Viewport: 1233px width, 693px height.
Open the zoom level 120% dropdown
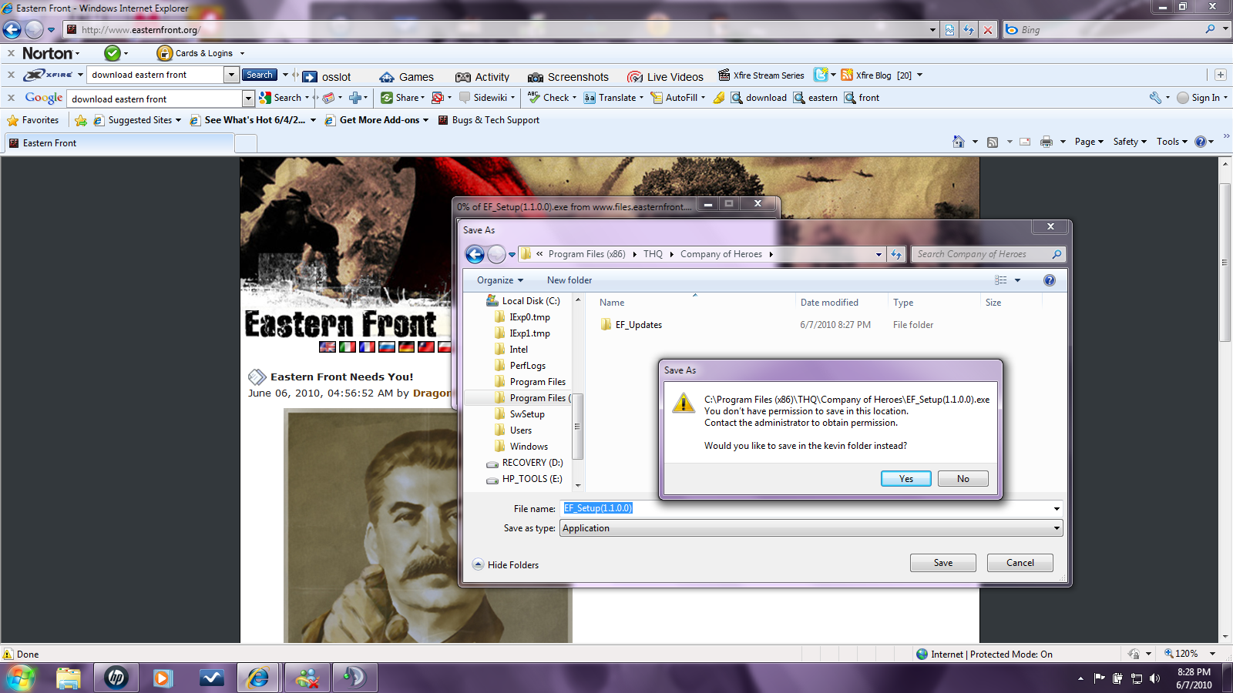pyautogui.click(x=1212, y=654)
